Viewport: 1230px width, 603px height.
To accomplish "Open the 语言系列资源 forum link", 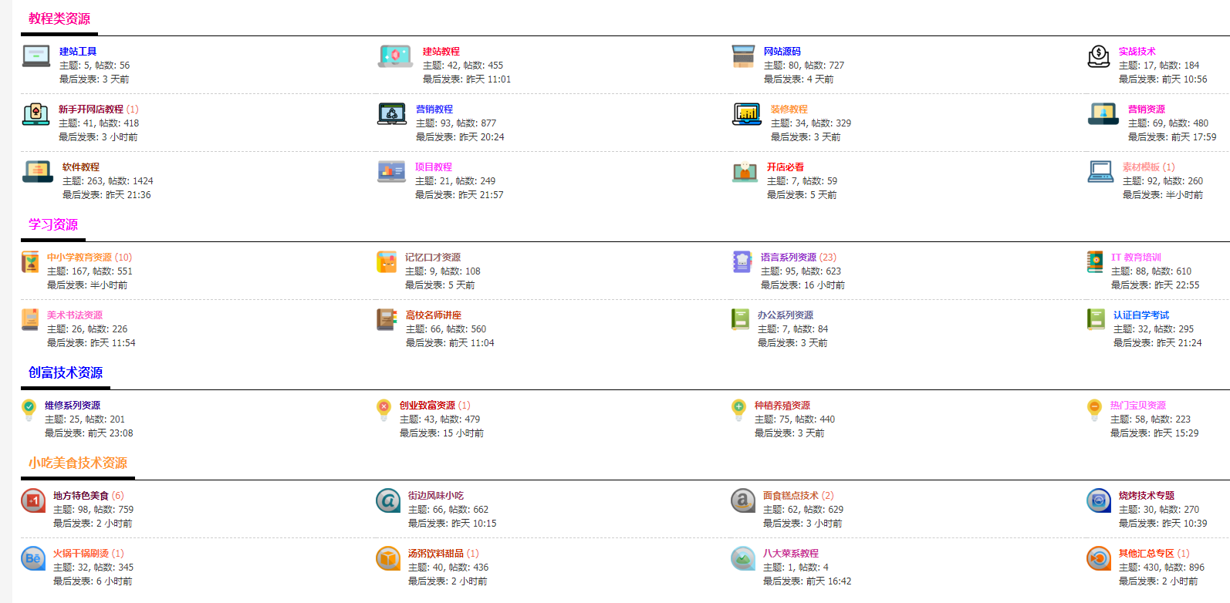I will (x=789, y=258).
